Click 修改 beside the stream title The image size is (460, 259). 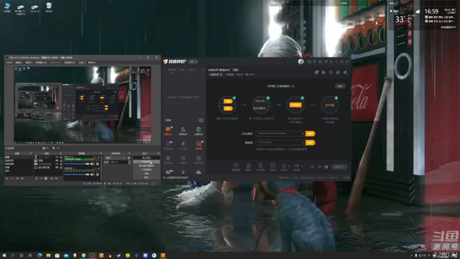click(x=236, y=70)
